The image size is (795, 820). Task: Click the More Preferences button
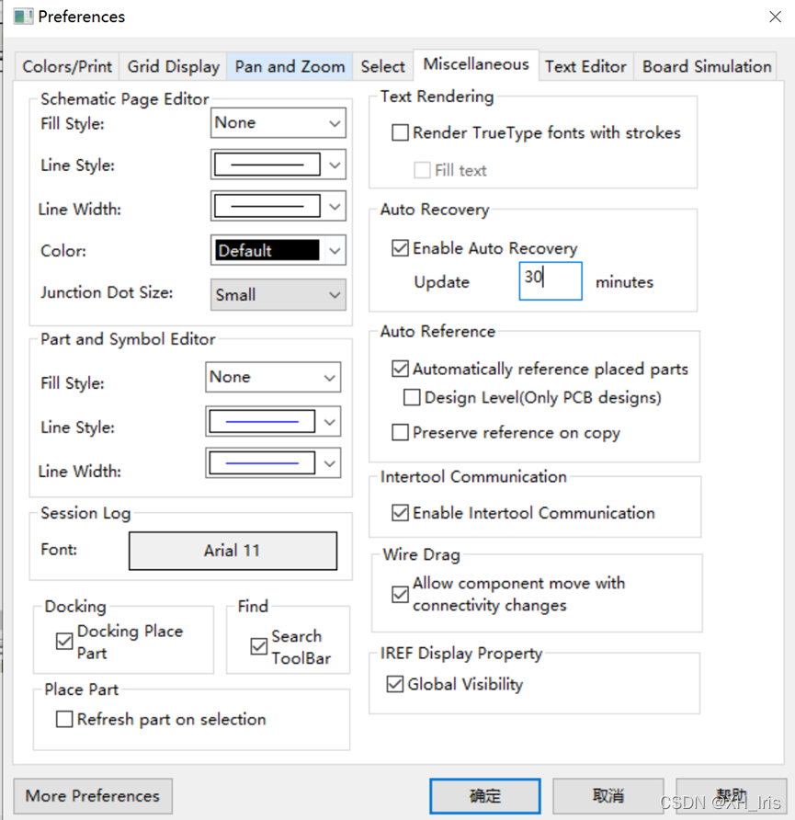coord(93,796)
